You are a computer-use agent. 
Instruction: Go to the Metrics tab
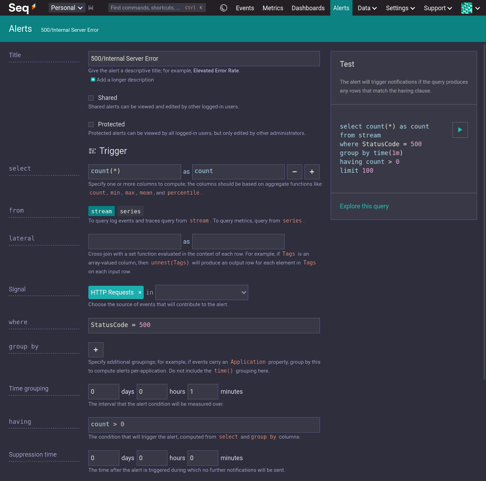coord(273,8)
